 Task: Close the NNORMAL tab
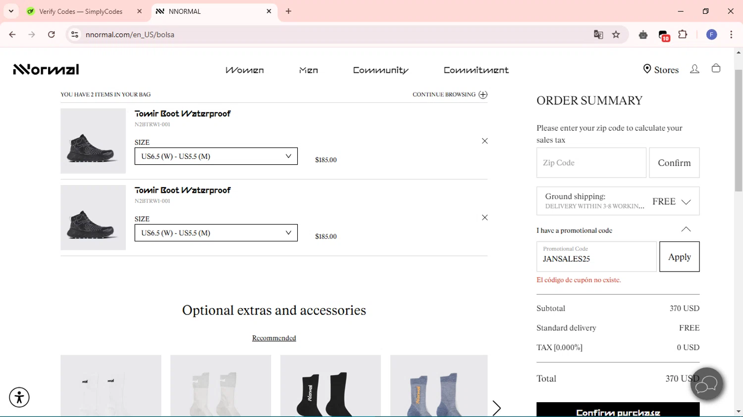coord(269,11)
